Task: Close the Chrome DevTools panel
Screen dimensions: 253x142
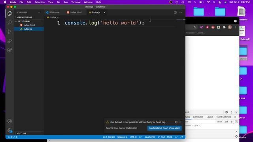Action: click(236, 112)
